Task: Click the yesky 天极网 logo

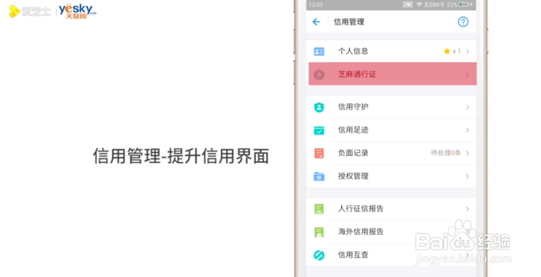Action: tap(77, 10)
